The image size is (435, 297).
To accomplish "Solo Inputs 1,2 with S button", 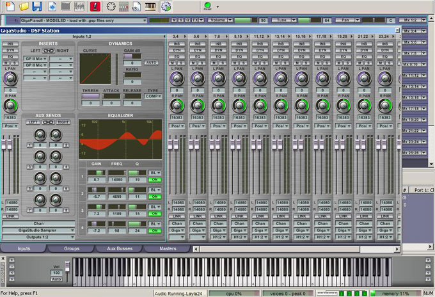I will (15, 63).
